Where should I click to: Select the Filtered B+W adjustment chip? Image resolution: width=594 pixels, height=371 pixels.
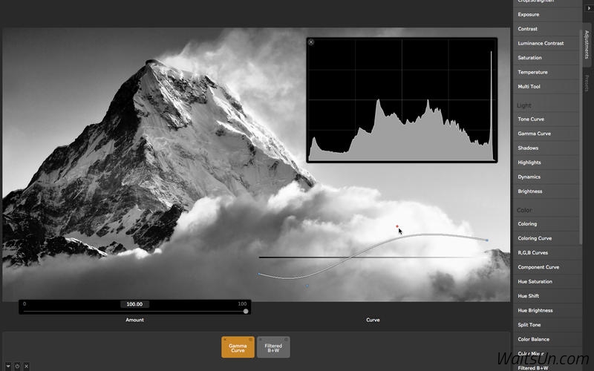click(273, 348)
